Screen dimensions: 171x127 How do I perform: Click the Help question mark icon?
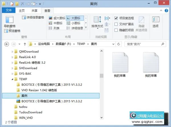coord(166,10)
